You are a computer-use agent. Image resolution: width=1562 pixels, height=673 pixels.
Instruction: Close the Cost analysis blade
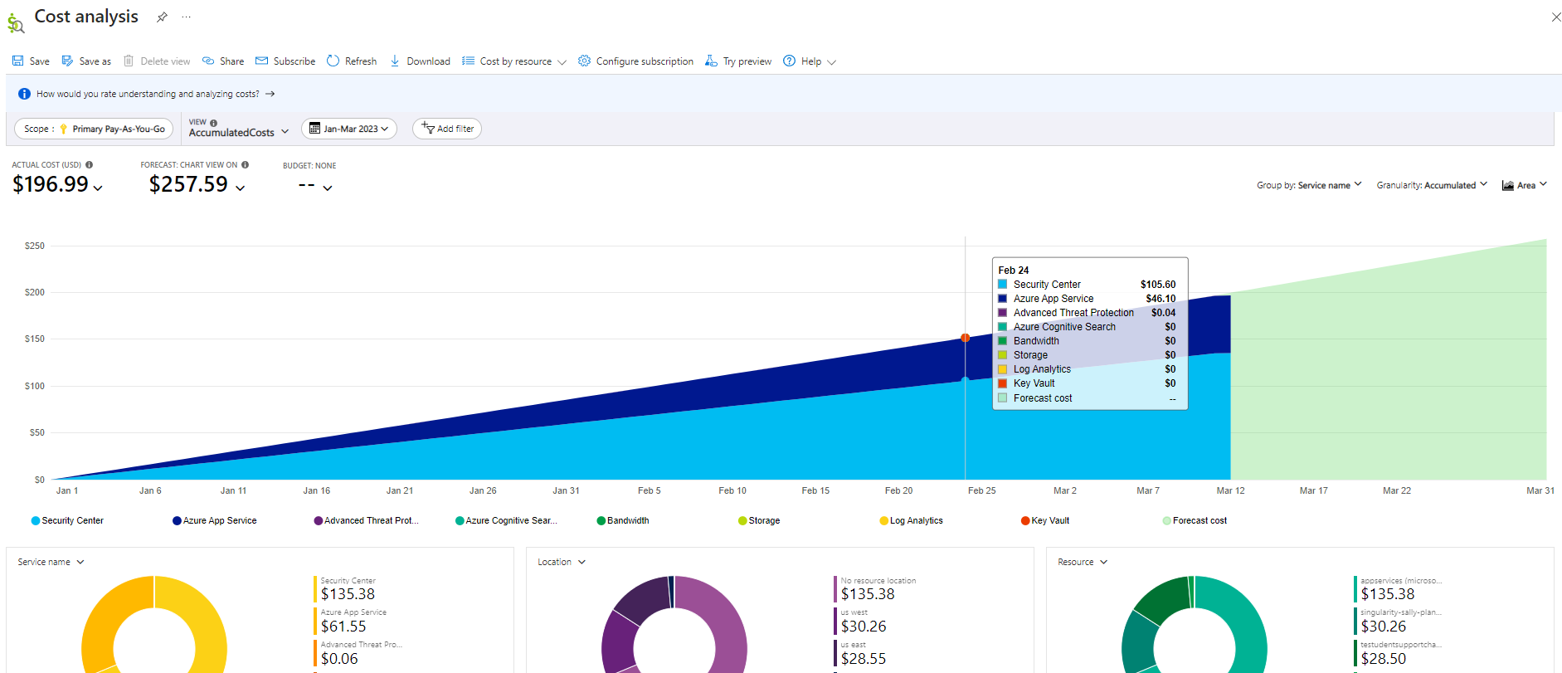point(1556,17)
